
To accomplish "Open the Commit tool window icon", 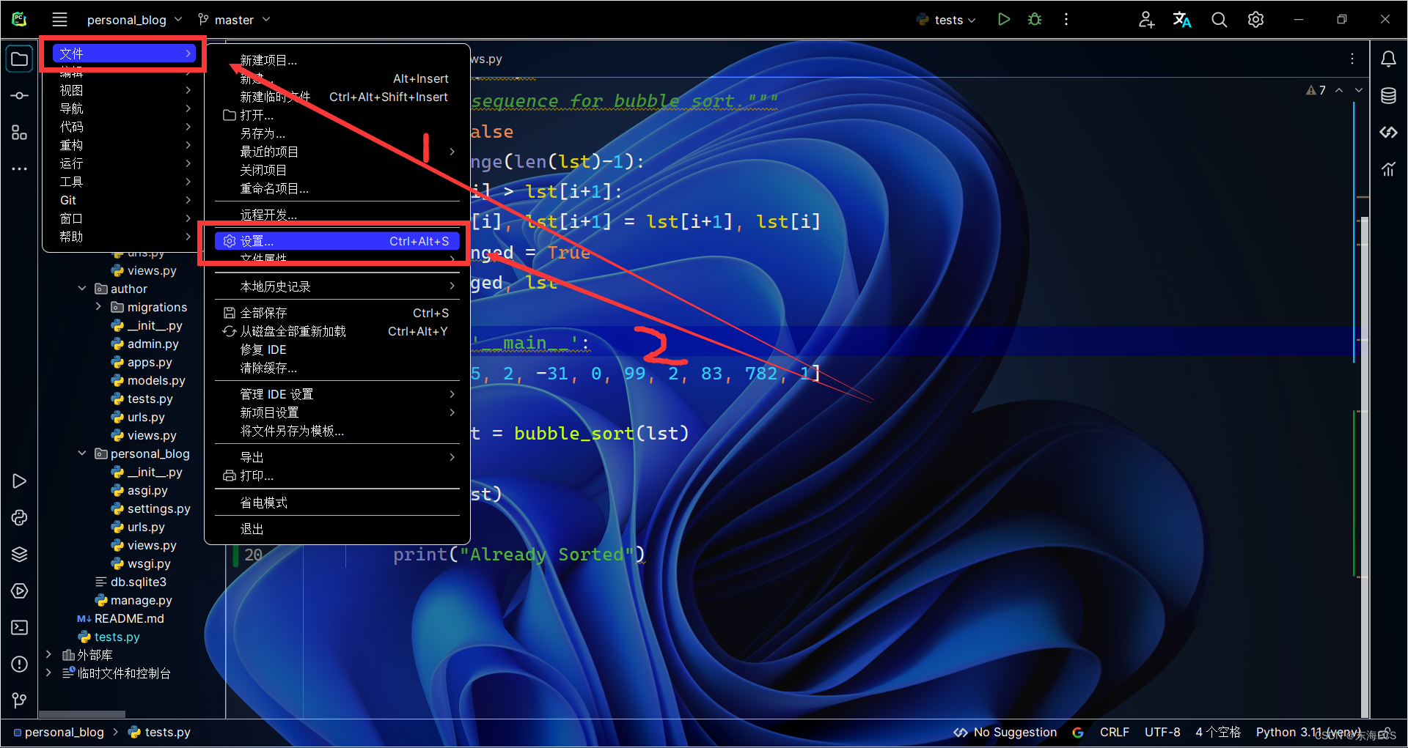I will click(20, 96).
